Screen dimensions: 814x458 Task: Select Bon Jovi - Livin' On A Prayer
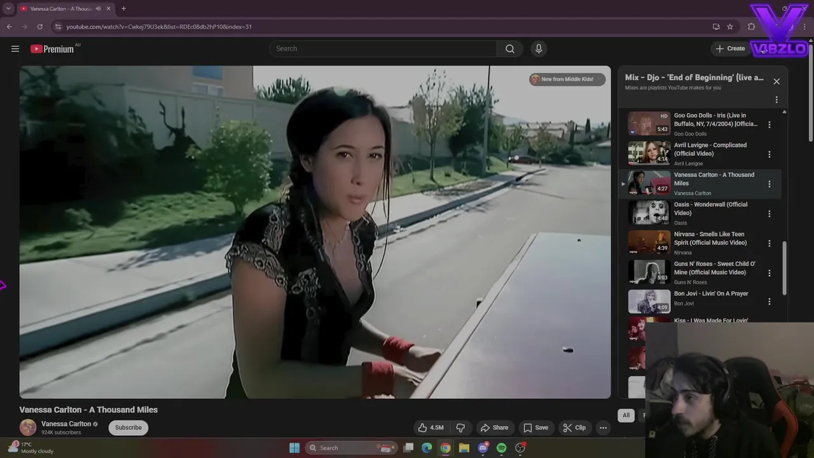tap(700, 302)
